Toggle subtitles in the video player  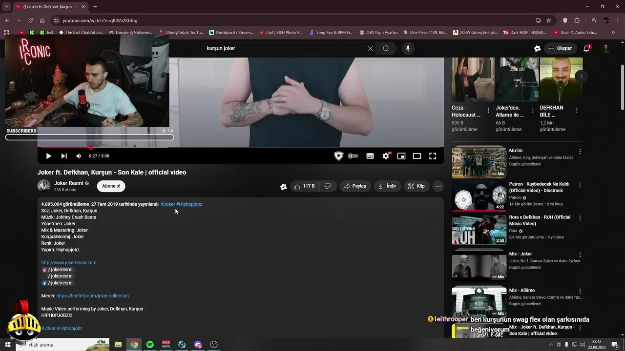[x=370, y=156]
